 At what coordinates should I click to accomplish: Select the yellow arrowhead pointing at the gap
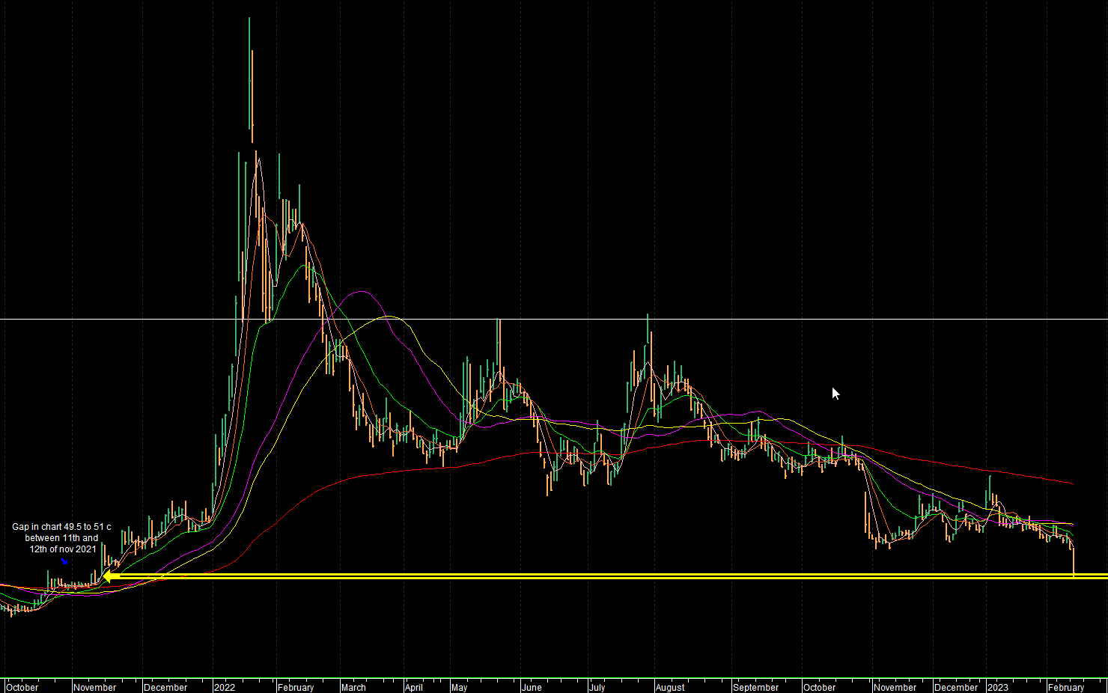[x=109, y=576]
